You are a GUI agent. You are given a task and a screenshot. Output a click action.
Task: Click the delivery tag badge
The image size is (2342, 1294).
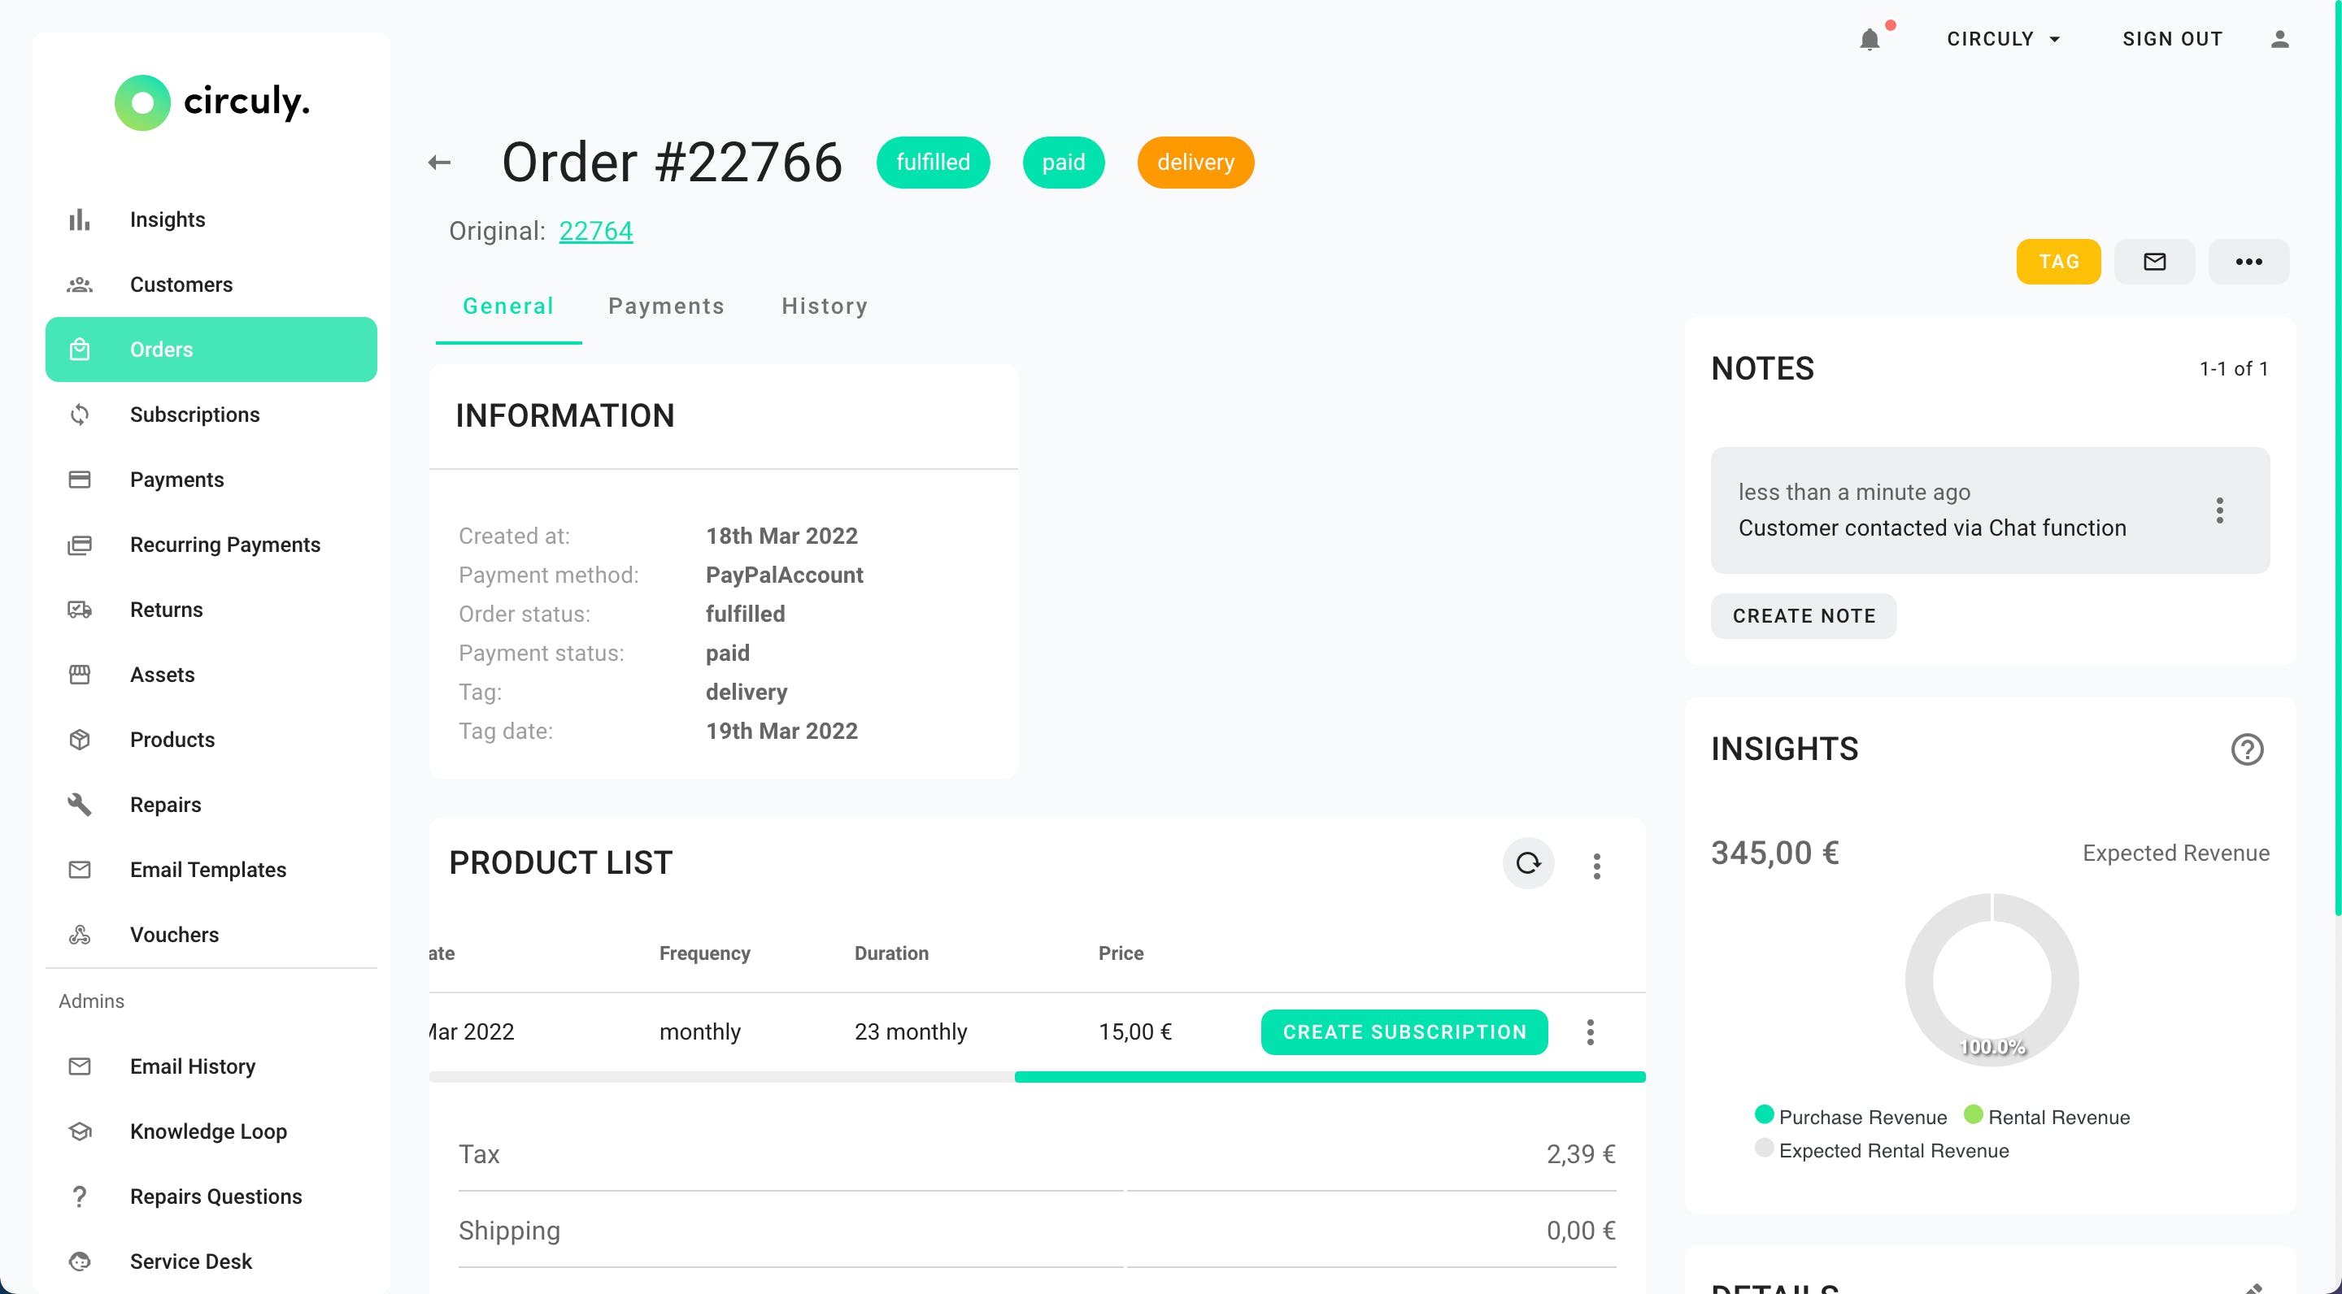coord(1195,163)
